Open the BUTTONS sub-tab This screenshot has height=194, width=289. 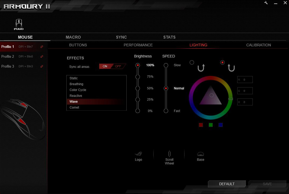78,45
